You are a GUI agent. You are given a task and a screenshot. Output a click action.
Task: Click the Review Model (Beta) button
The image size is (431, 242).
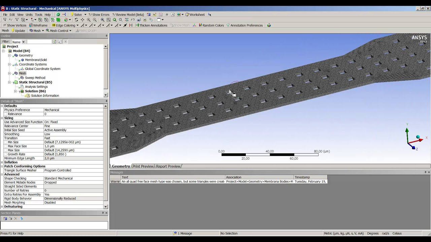click(128, 14)
